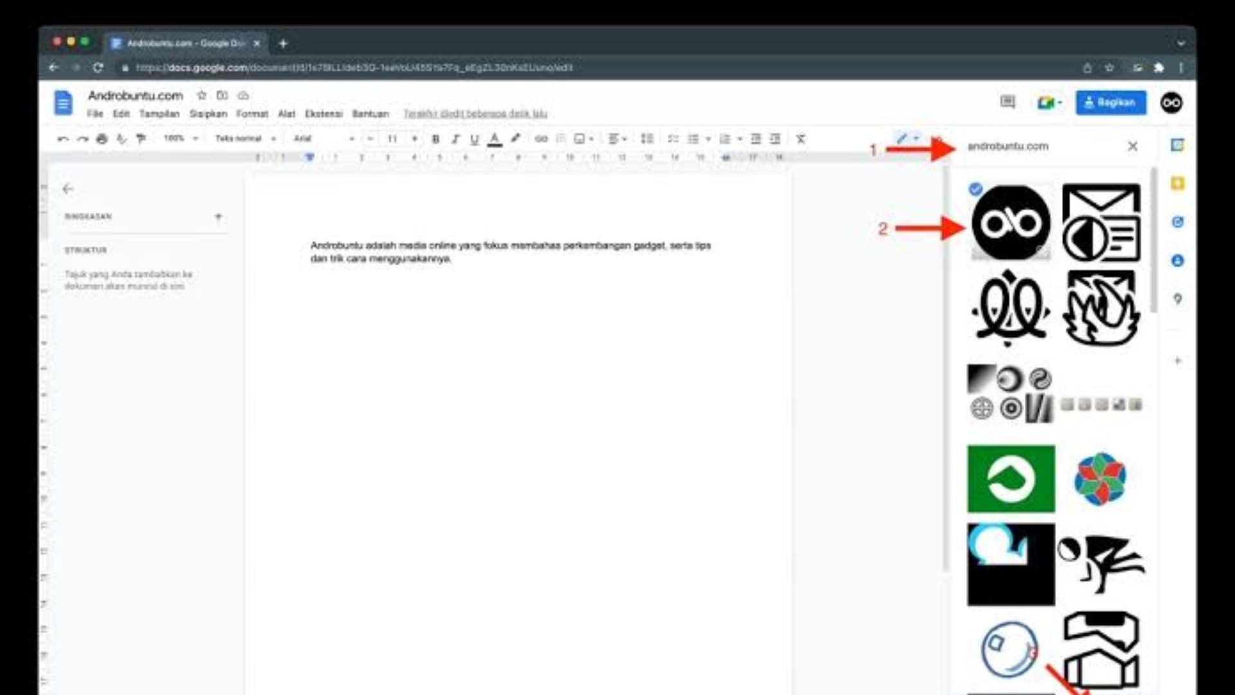Open the Terakhir diedit version history link
The height and width of the screenshot is (695, 1235).
(x=475, y=114)
